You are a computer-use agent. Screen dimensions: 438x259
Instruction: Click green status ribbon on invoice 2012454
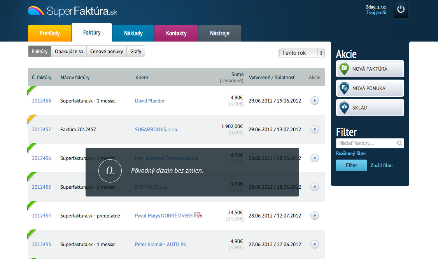pyautogui.click(x=31, y=205)
